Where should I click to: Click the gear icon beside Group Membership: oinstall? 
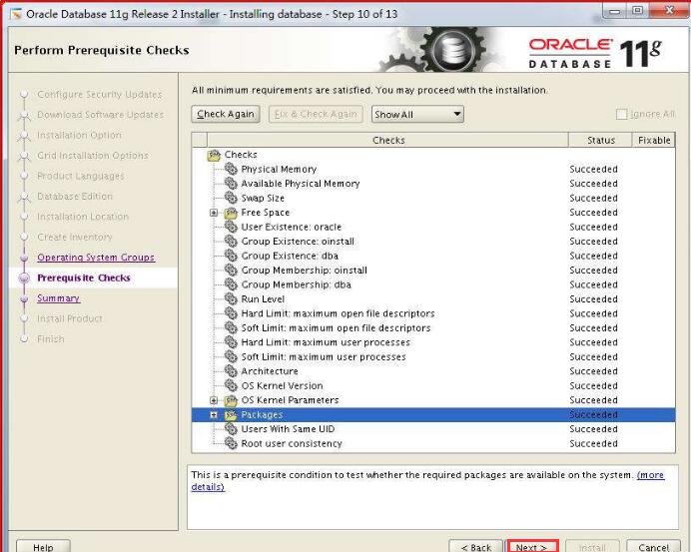pos(231,271)
